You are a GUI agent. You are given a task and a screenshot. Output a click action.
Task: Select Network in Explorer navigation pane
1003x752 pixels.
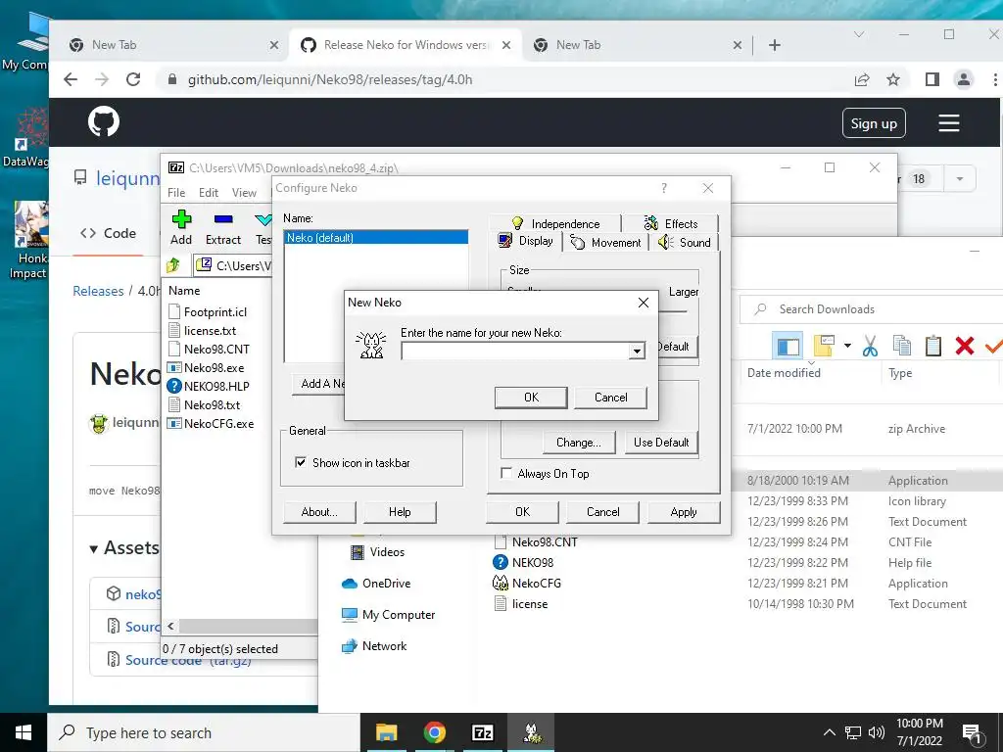pyautogui.click(x=374, y=646)
